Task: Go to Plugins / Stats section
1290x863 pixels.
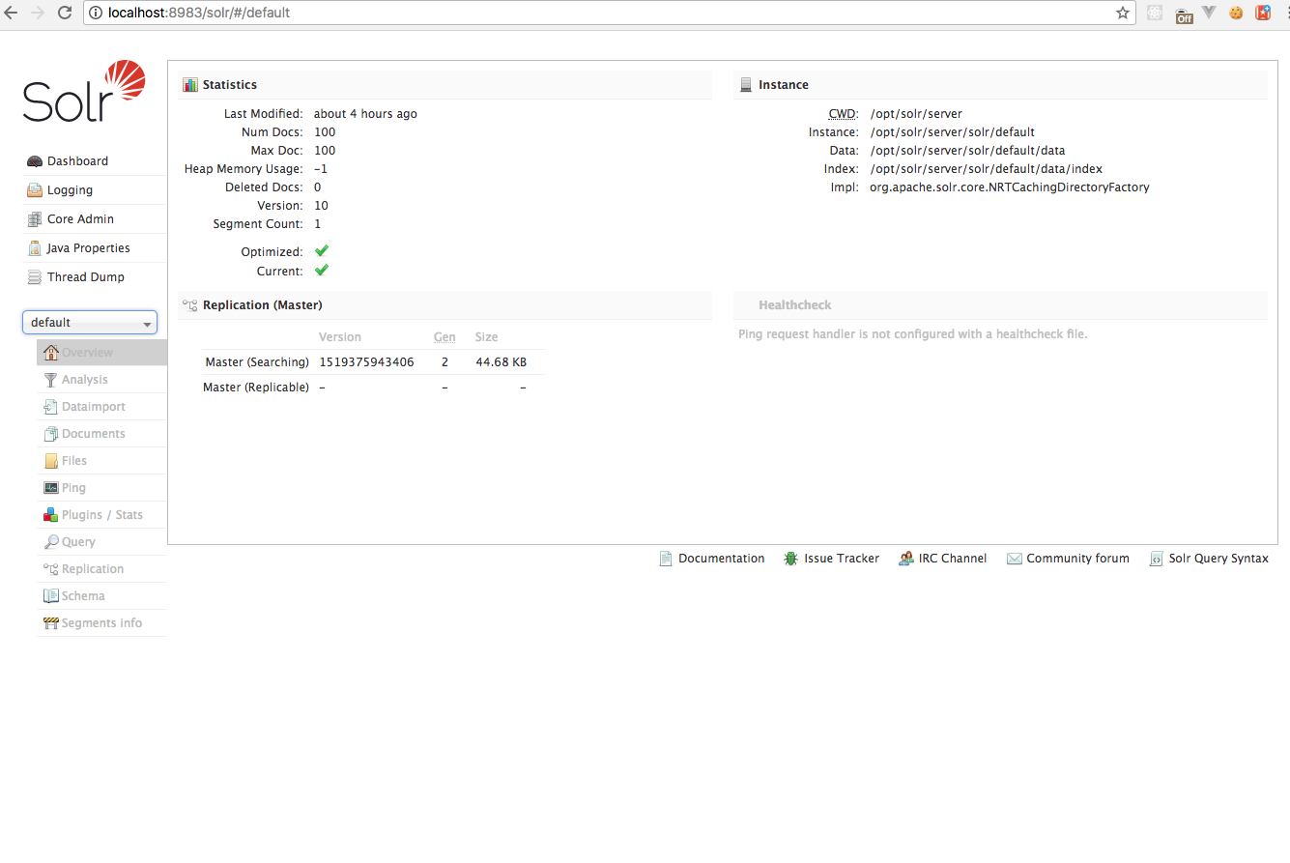Action: click(x=101, y=515)
